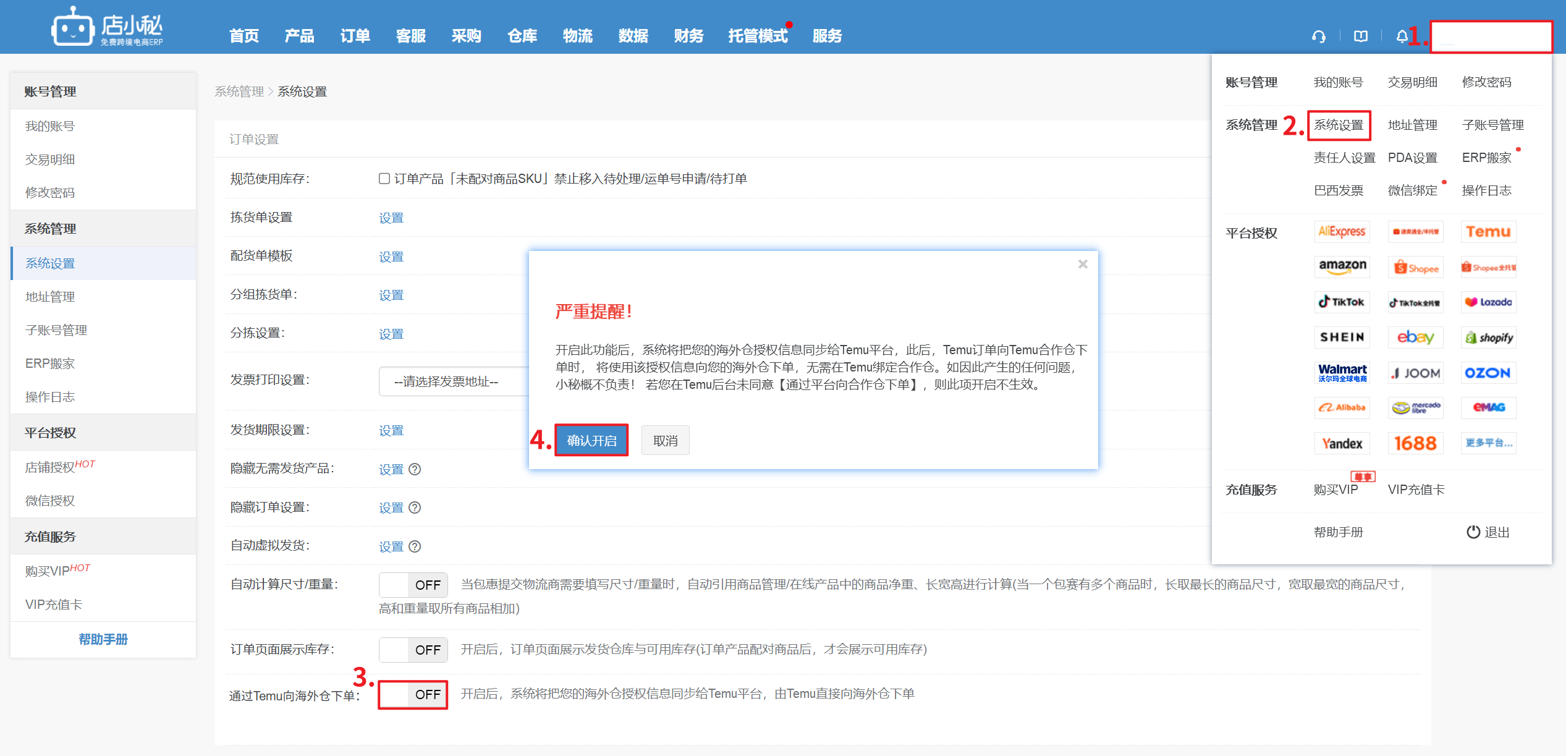Select the Temu platform logo
Image resolution: width=1566 pixels, height=756 pixels.
pos(1488,232)
